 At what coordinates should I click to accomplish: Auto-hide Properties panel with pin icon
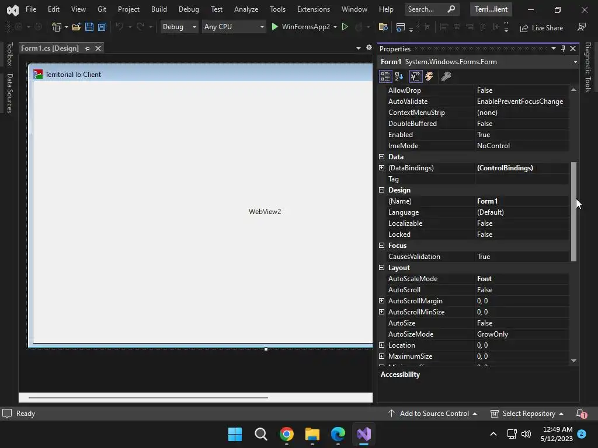point(564,48)
